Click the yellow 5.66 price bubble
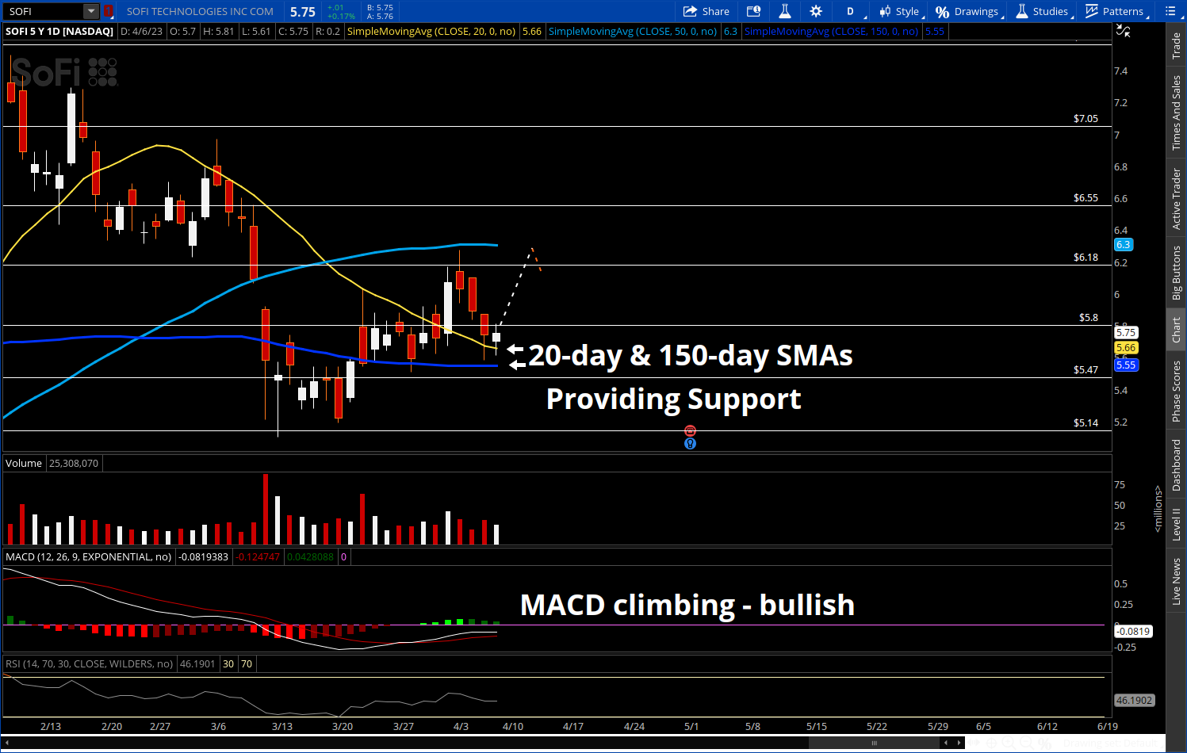1187x753 pixels. point(1126,348)
